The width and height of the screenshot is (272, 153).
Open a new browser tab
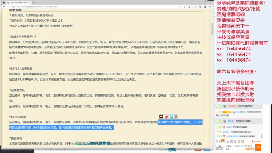(x=34, y=3)
